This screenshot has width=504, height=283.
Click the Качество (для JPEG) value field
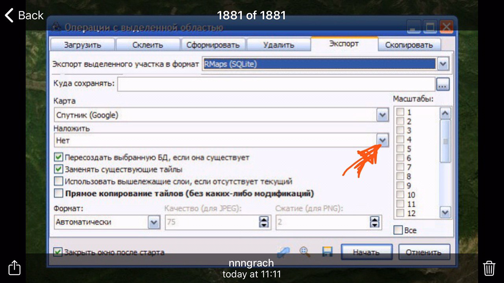click(x=212, y=222)
